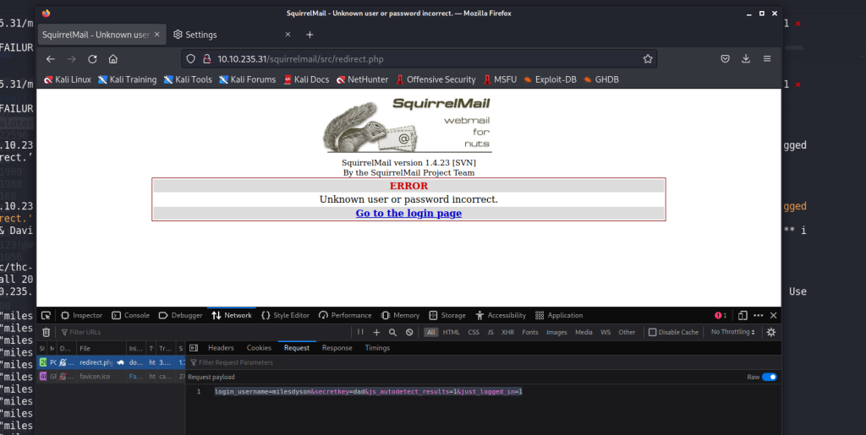Go back with the browser back arrow
866x435 pixels.
(50, 59)
